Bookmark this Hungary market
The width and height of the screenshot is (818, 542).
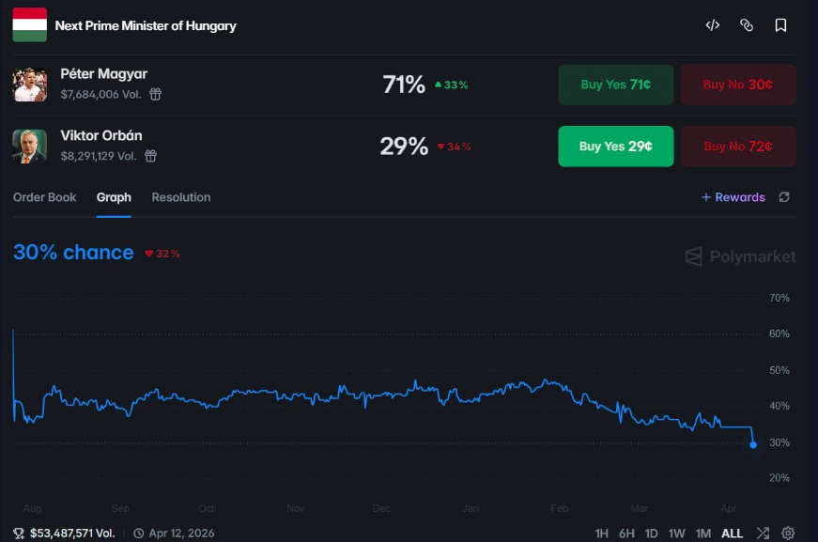click(780, 25)
